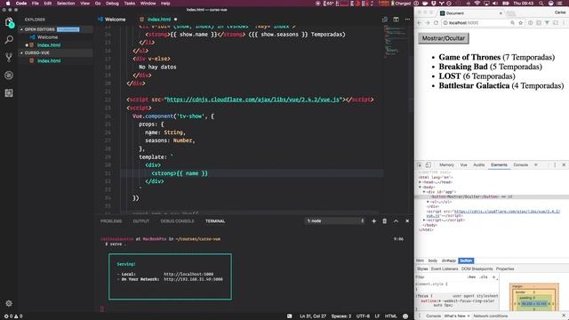
Task: Click the Mostrar/Ocultar button on the page
Action: pos(444,38)
